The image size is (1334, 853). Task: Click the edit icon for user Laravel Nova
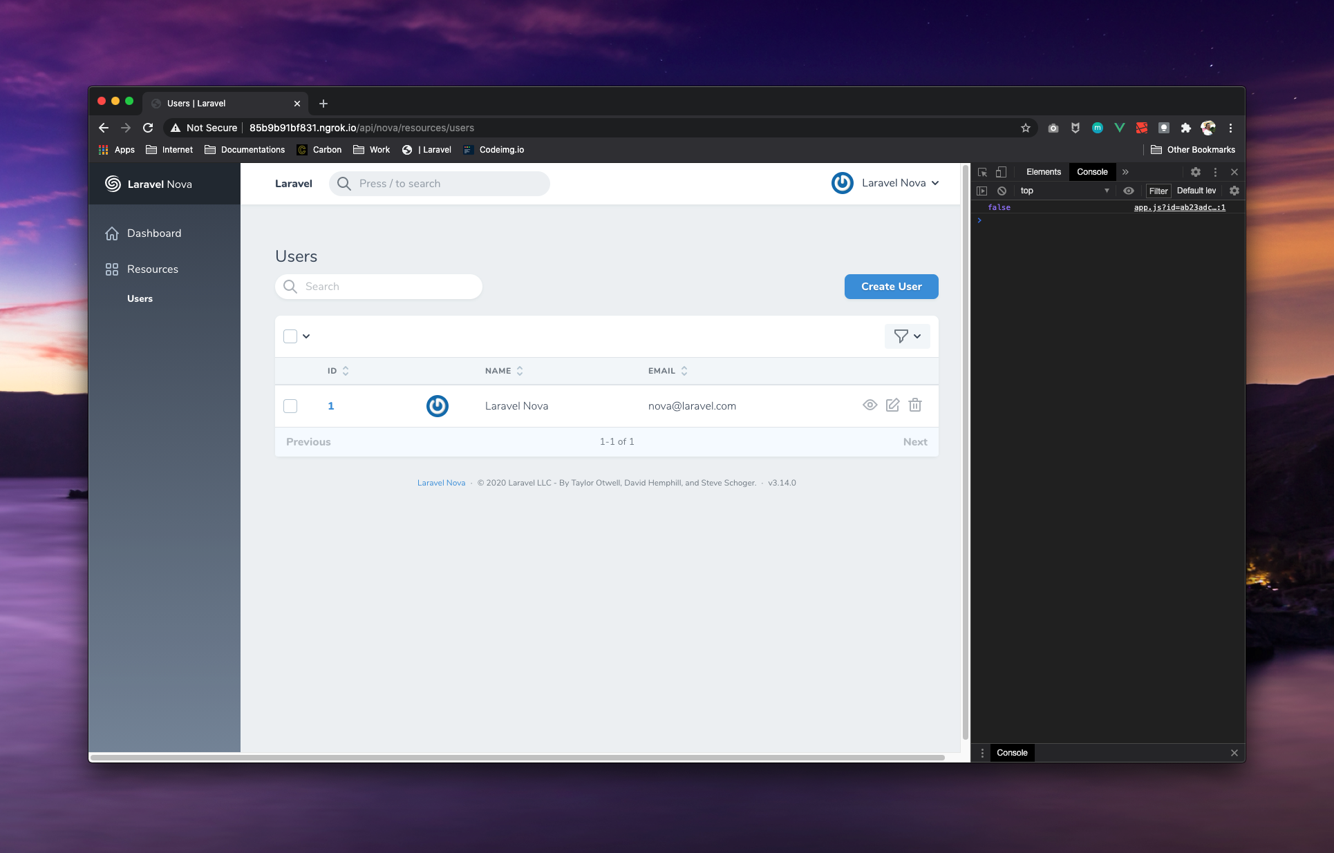(x=892, y=405)
